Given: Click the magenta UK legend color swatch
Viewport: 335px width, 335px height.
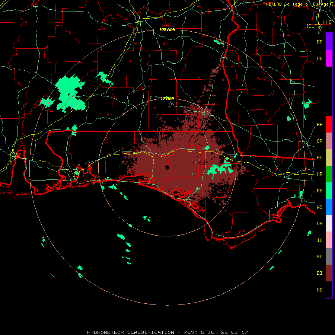Looking at the screenshot, I should click(x=329, y=58).
